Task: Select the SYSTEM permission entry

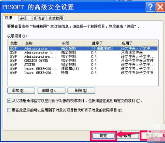Action: tap(83, 65)
